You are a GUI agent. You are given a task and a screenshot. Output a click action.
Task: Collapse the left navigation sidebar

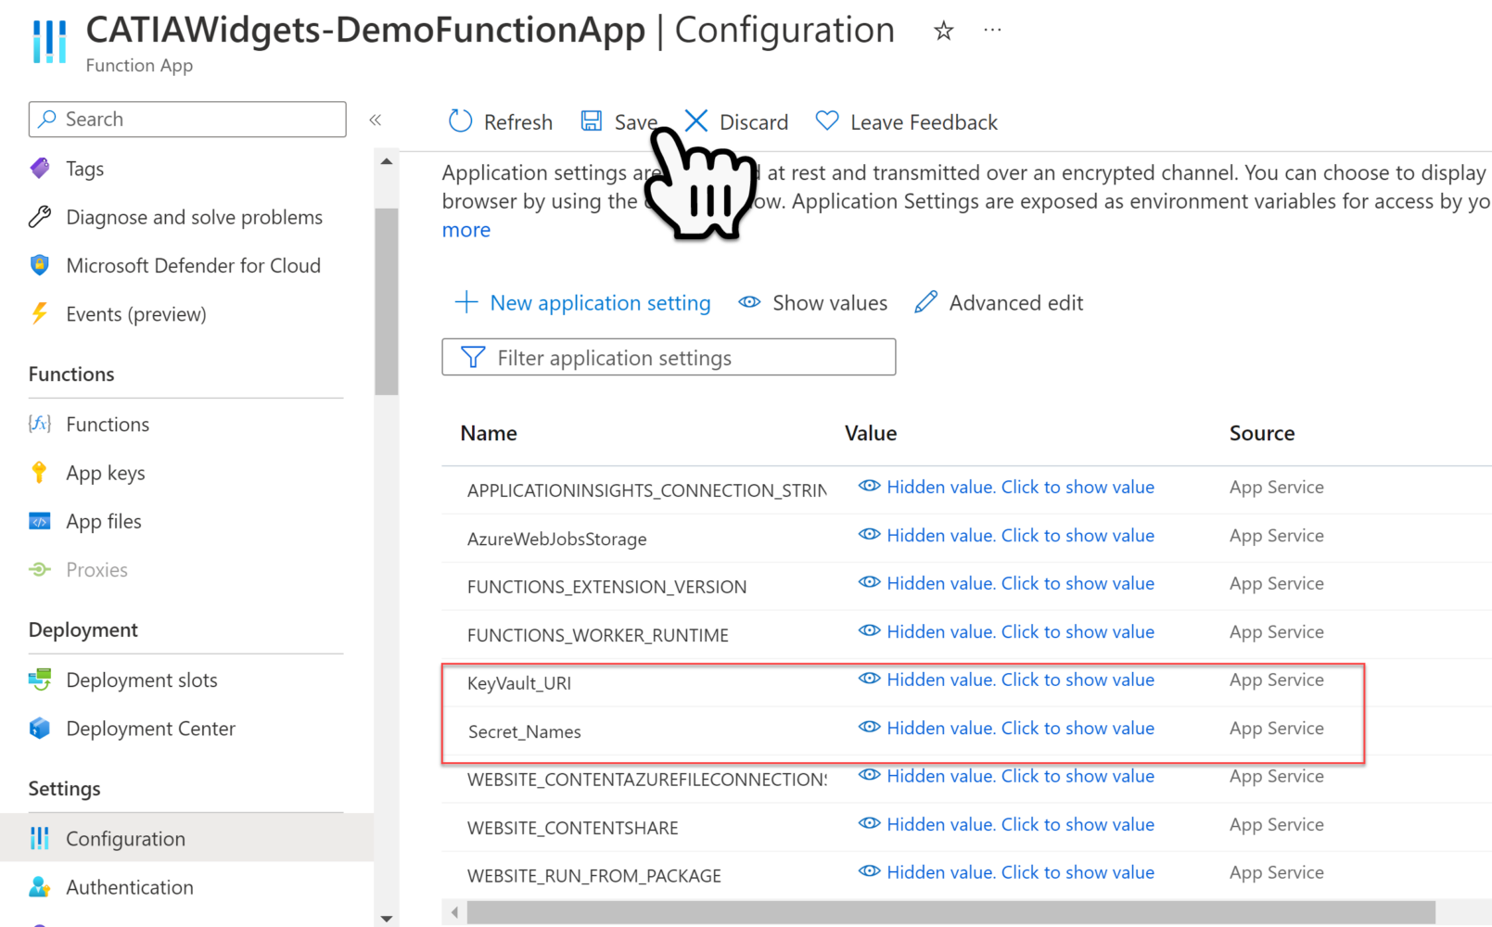(376, 120)
